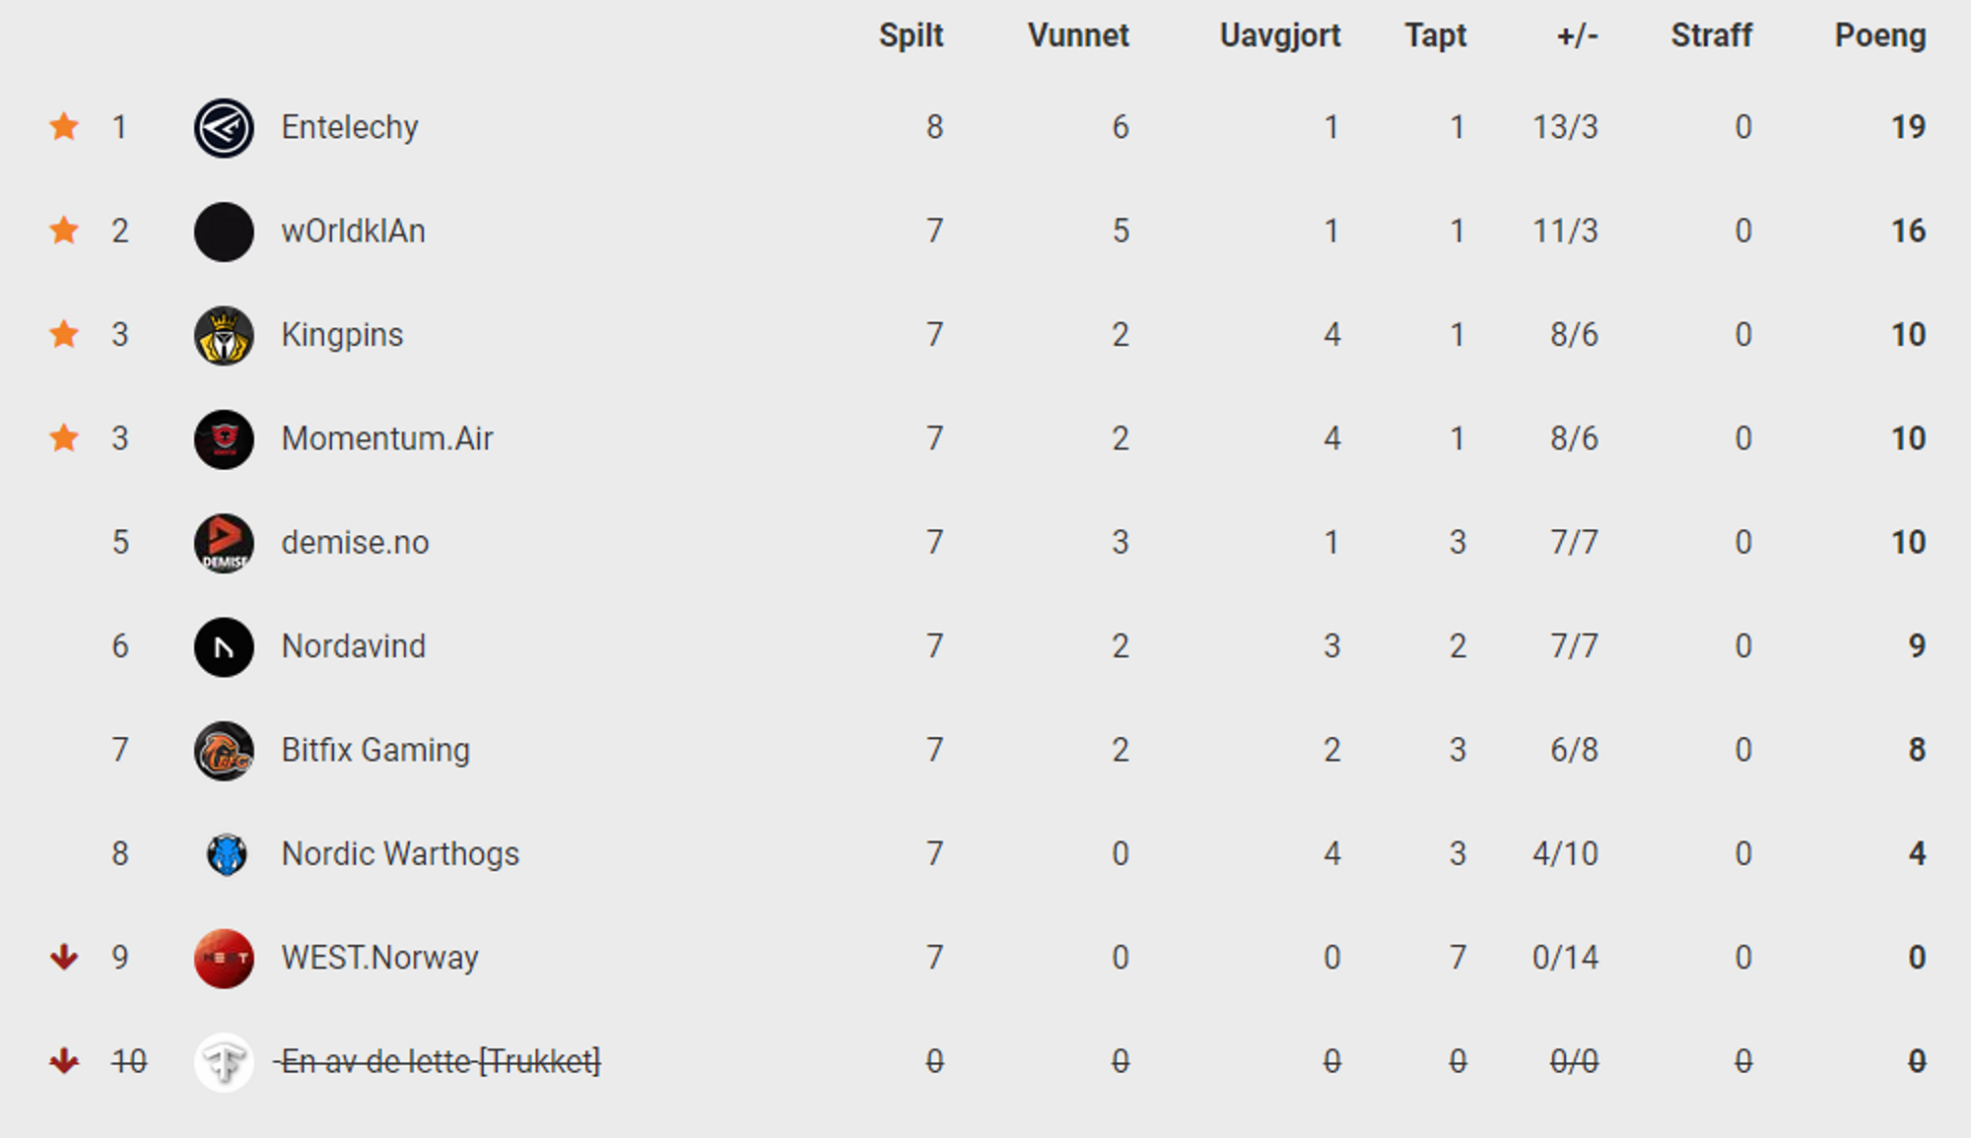The height and width of the screenshot is (1138, 1971).
Task: Click the orange star beside Entelechy
Action: [64, 126]
